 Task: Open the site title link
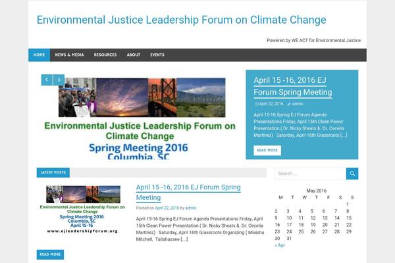coord(182,20)
